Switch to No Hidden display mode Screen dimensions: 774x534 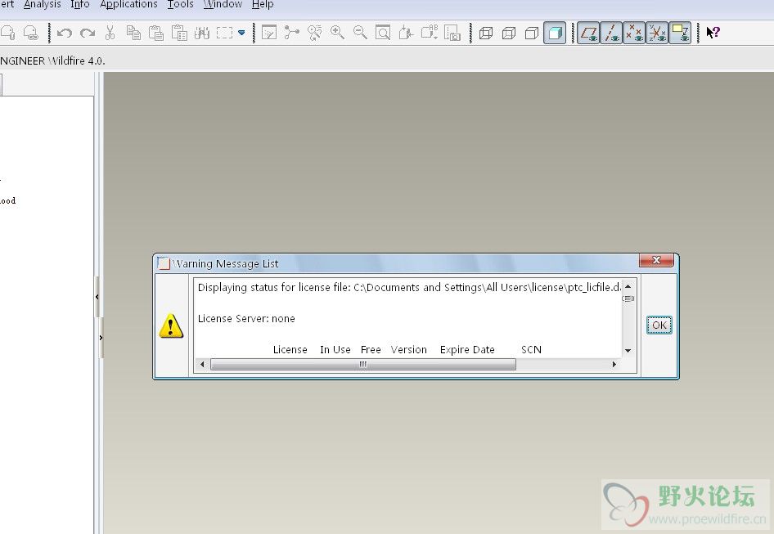tap(532, 33)
